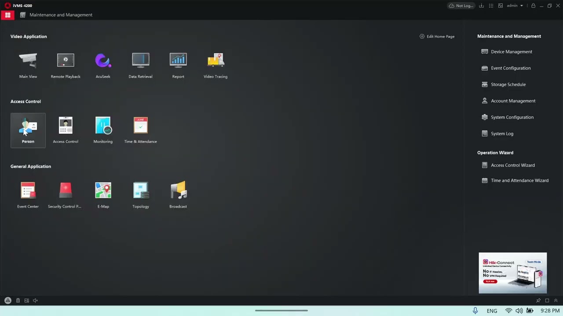This screenshot has width=563, height=316.
Task: Open the Event Center
Action: tap(28, 195)
